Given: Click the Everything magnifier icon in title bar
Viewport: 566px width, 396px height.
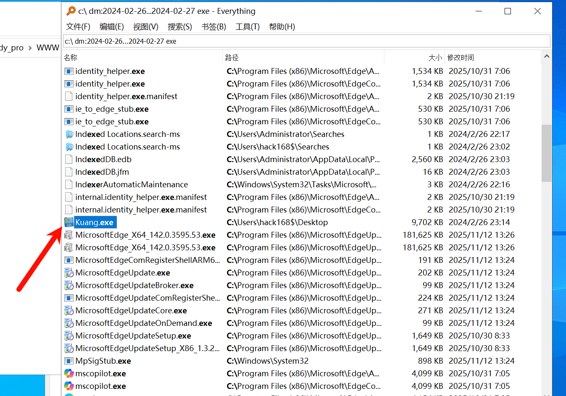Looking at the screenshot, I should click(71, 11).
